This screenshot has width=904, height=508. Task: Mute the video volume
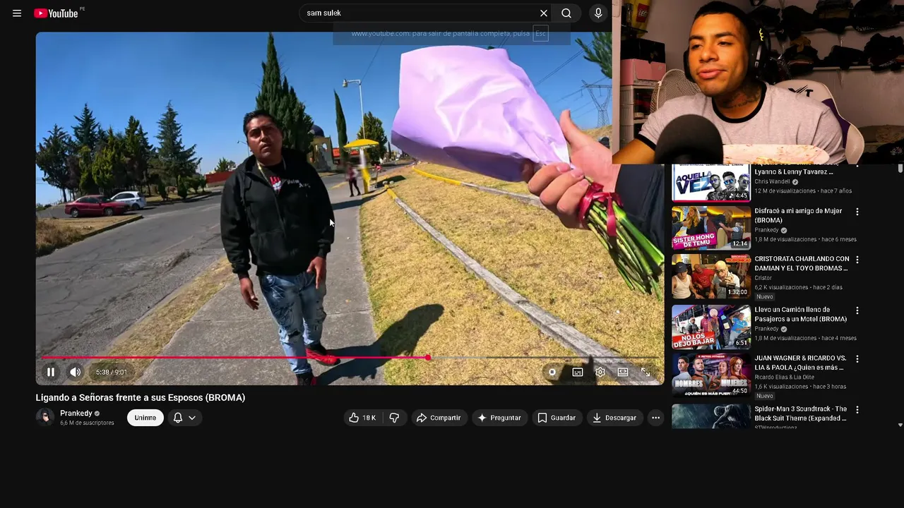click(75, 372)
